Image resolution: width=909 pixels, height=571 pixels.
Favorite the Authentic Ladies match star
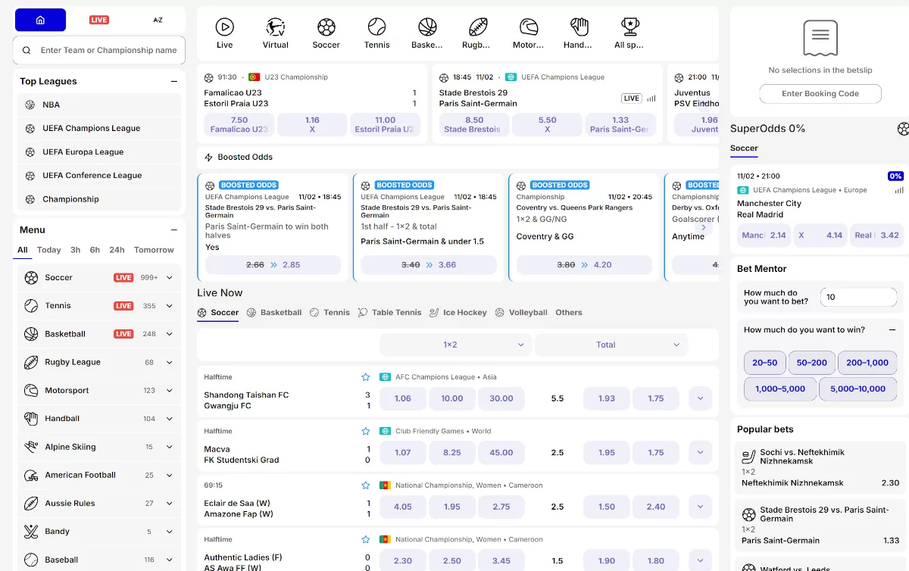[366, 539]
